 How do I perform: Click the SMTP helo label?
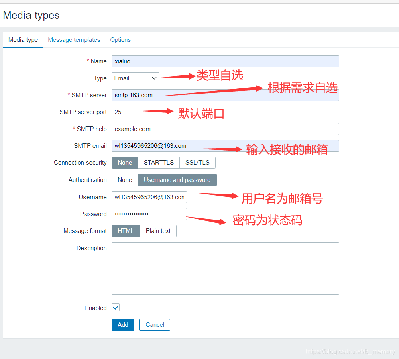tap(92, 129)
